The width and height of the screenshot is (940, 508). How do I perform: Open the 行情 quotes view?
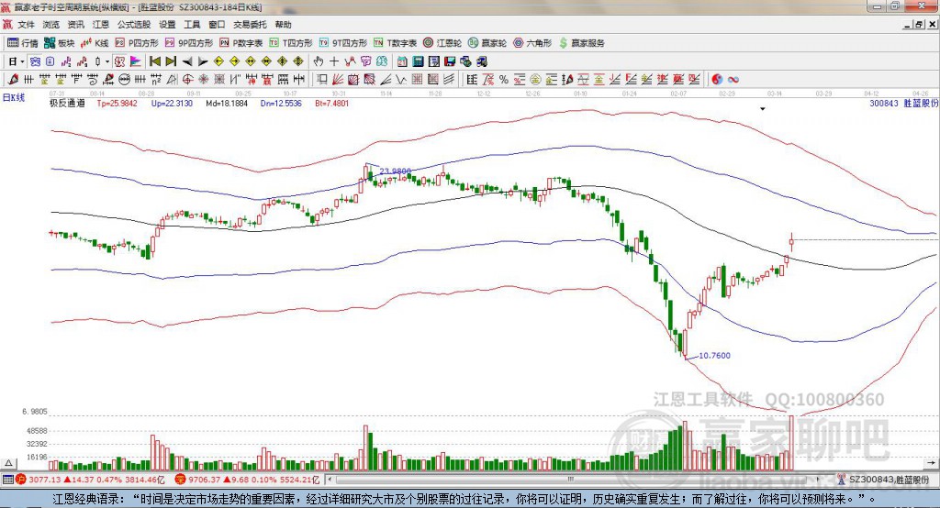click(x=22, y=43)
